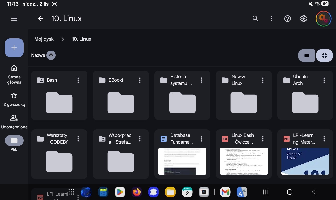Open the account profile avatar
Image resolution: width=336 pixels, height=200 pixels.
tap(323, 19)
